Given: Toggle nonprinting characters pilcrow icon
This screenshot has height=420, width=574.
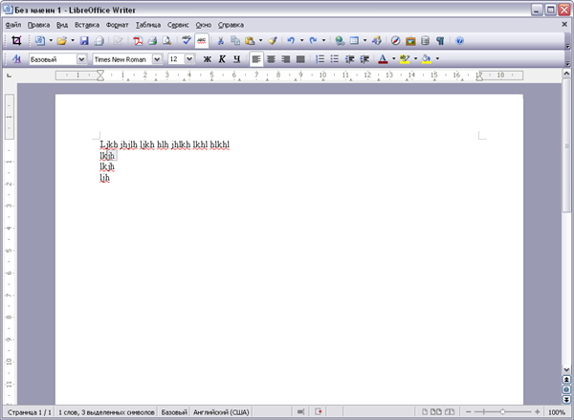Looking at the screenshot, I should pyautogui.click(x=440, y=41).
